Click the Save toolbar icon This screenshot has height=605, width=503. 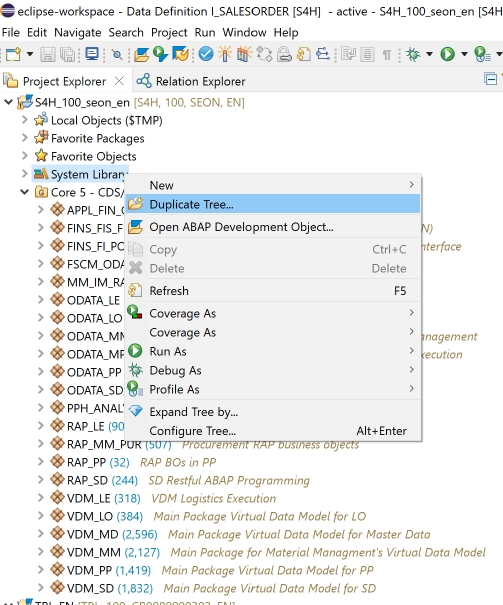click(x=48, y=54)
